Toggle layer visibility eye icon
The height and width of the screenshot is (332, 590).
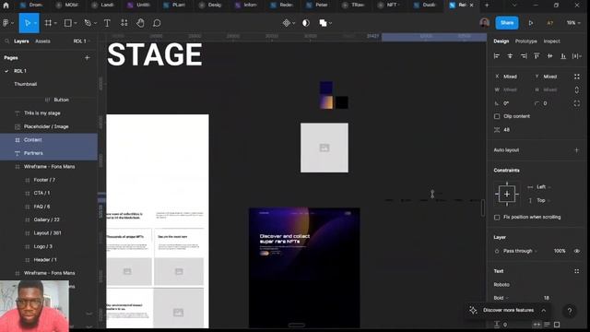coord(577,251)
